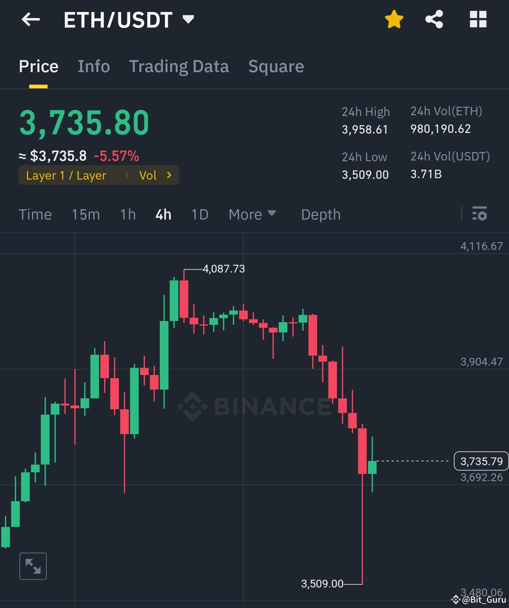
Task: Open Layer 1 / Layer category tag
Action: [66, 175]
